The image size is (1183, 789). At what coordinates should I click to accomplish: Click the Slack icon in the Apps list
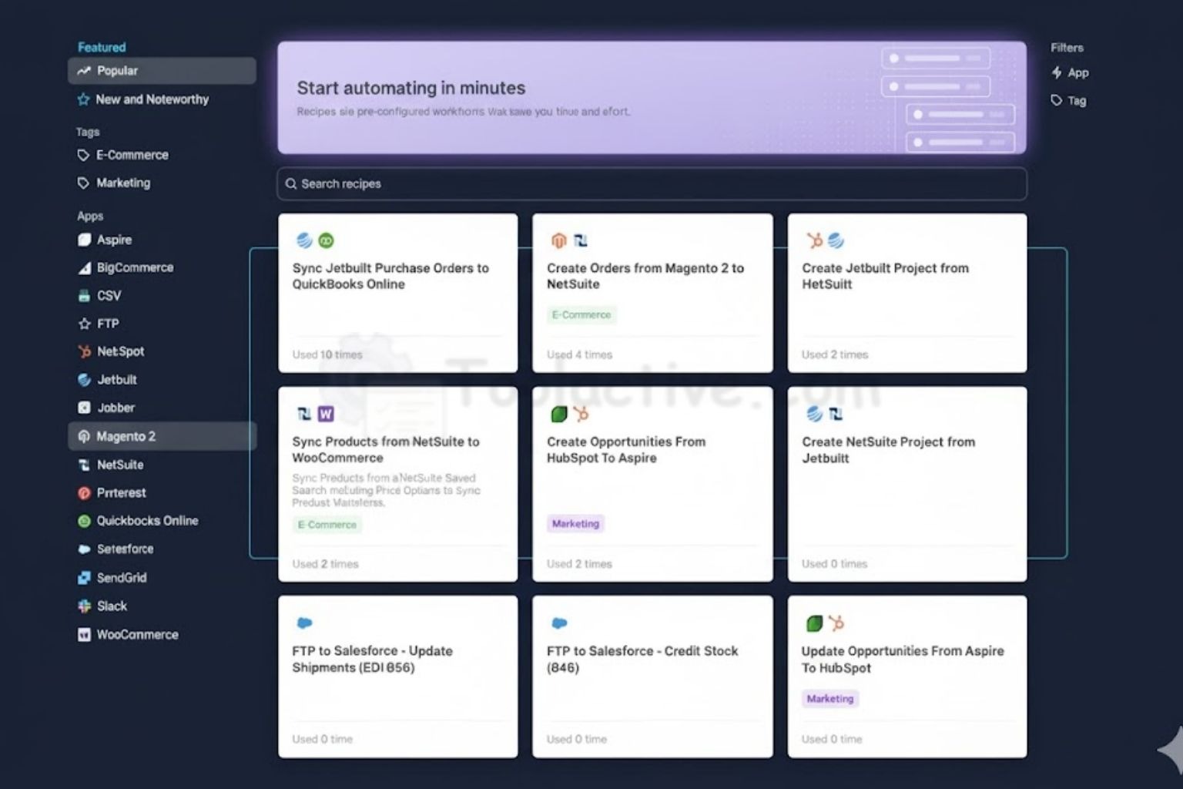(85, 606)
